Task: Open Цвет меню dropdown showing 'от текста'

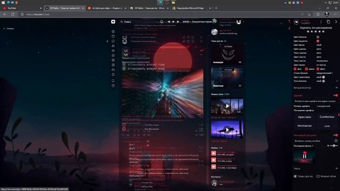Action: click(321, 65)
